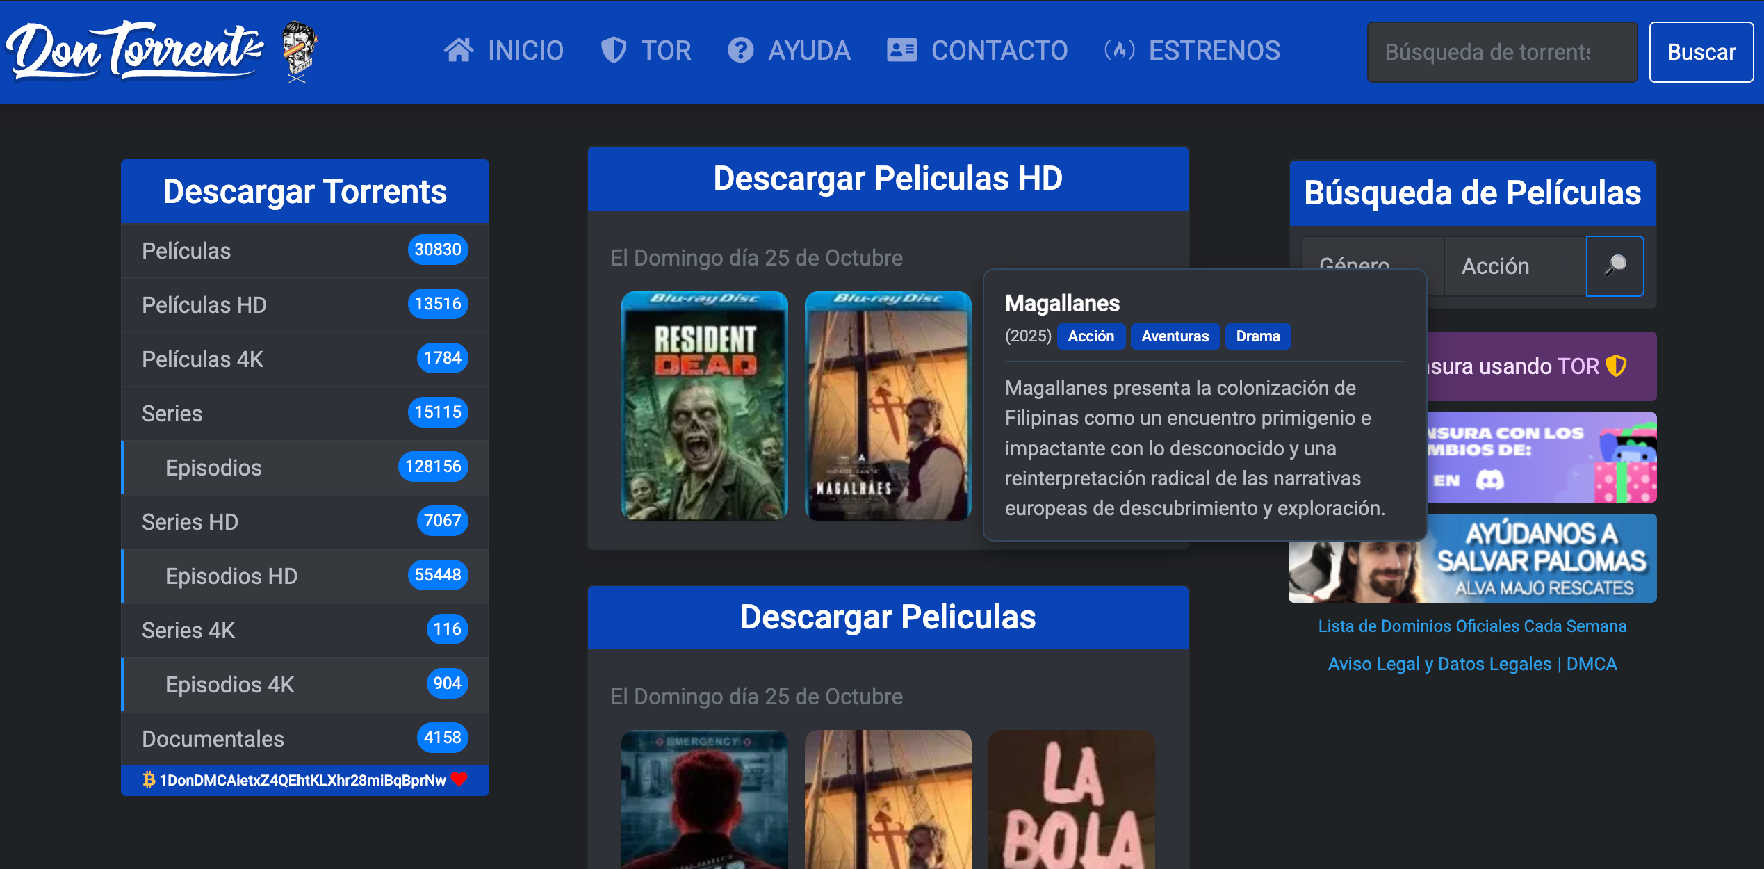1764x869 pixels.
Task: Open the La Bola movie poster
Action: pos(1072,799)
